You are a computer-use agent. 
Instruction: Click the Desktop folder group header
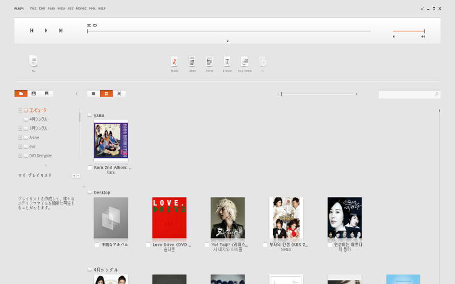99,192
